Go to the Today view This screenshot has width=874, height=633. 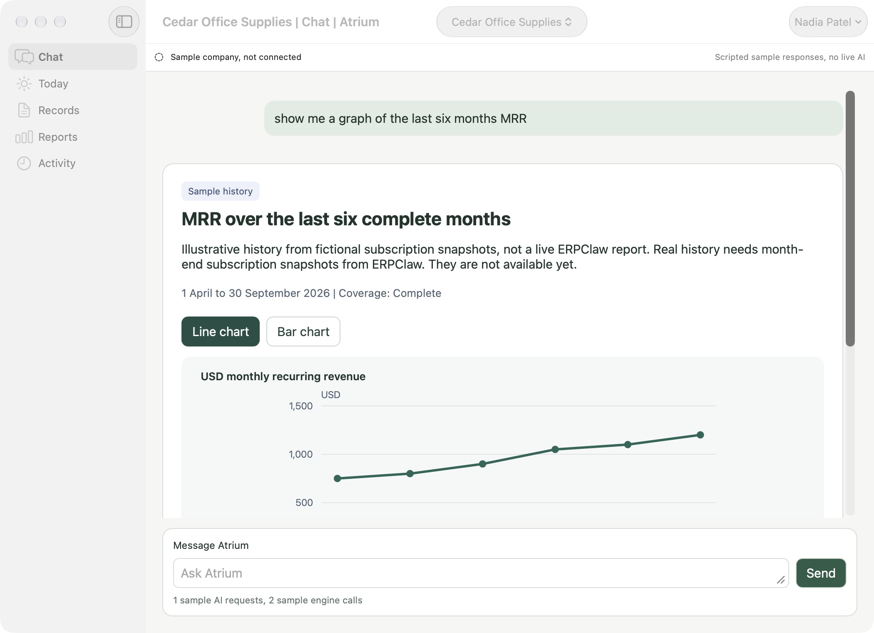[x=73, y=84]
